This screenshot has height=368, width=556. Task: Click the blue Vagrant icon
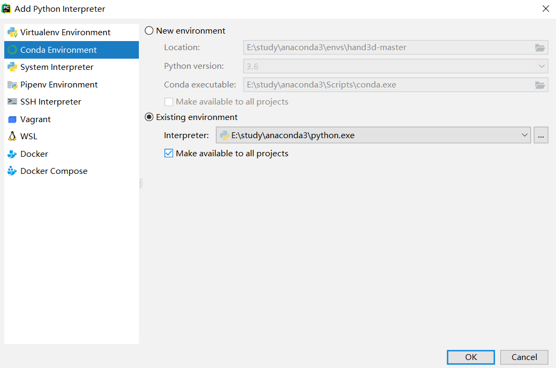click(x=12, y=119)
